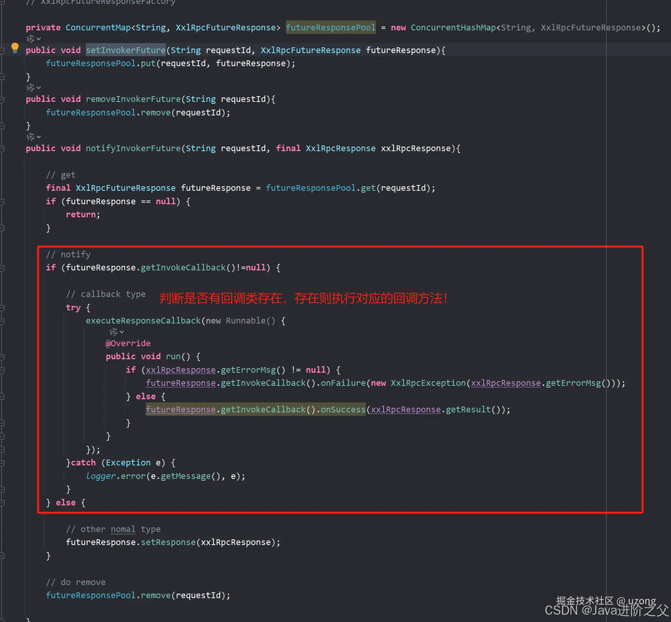Viewport: 671px width, 622px height.
Task: Click getInvokeCallback in the '!=null' condition
Action: click(x=183, y=267)
